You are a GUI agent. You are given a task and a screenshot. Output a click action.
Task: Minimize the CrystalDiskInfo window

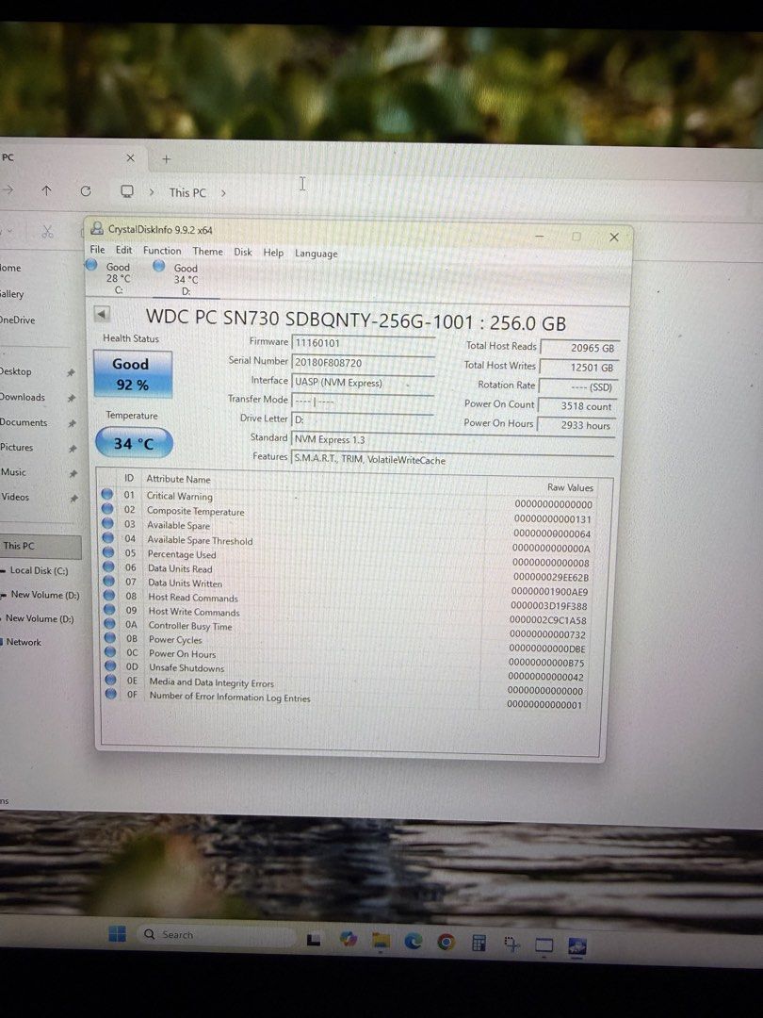(x=539, y=237)
